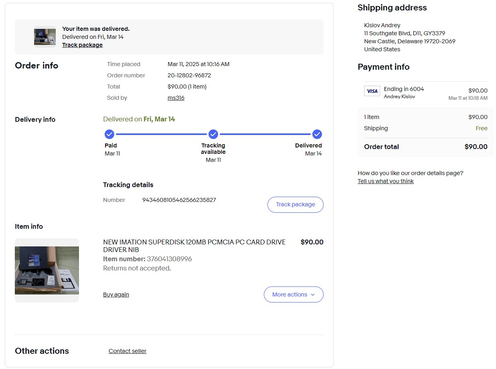The image size is (496, 369).
Task: Click Track package link in delivery banner
Action: 82,45
